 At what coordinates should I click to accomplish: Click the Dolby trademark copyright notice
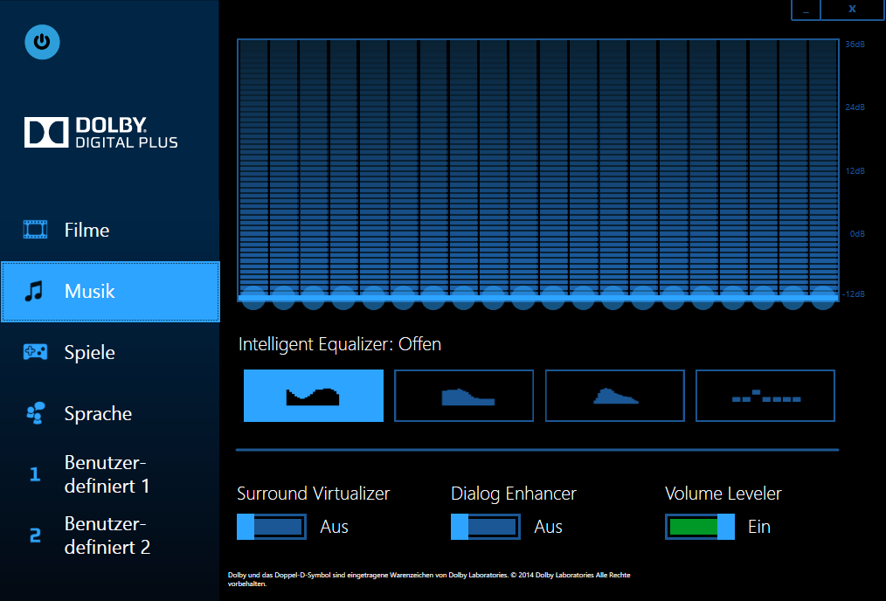pyautogui.click(x=429, y=579)
